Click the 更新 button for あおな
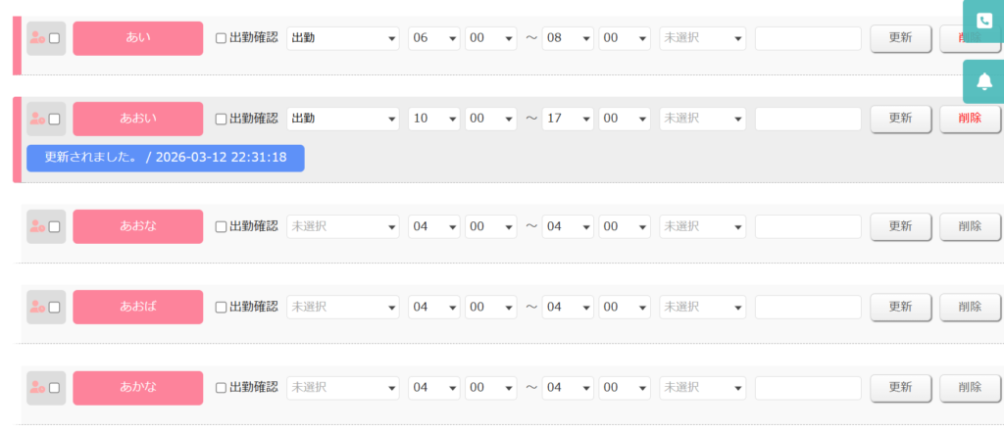This screenshot has height=433, width=1004. 900,226
